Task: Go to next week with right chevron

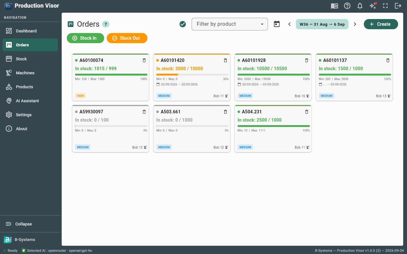Action: (355, 24)
